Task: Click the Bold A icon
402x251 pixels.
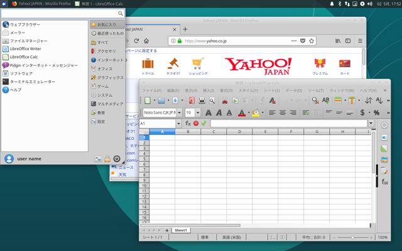Action: click(209, 112)
